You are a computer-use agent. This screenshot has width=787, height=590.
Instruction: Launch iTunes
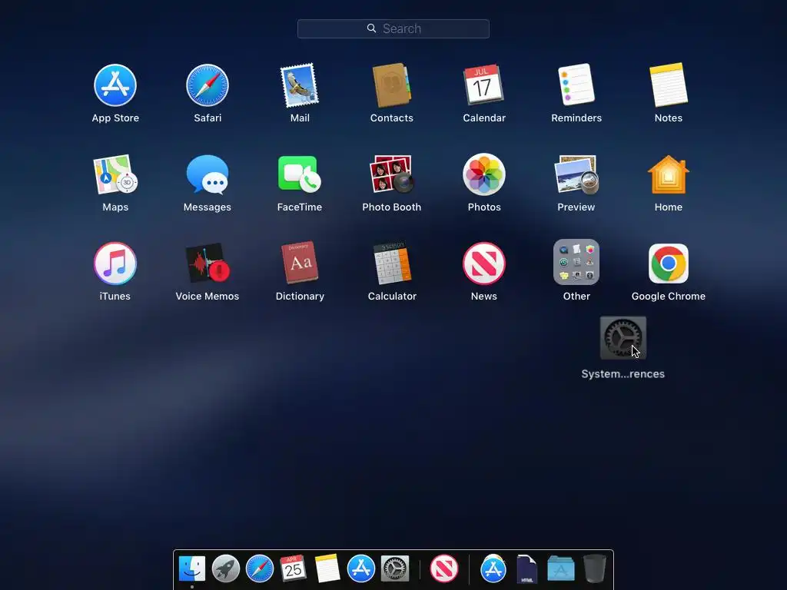click(x=115, y=264)
